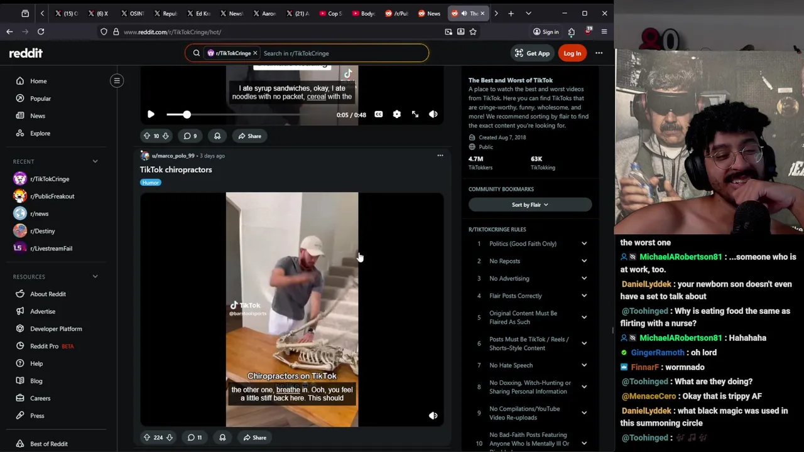Open the Help page
The image size is (804, 452).
(36, 363)
